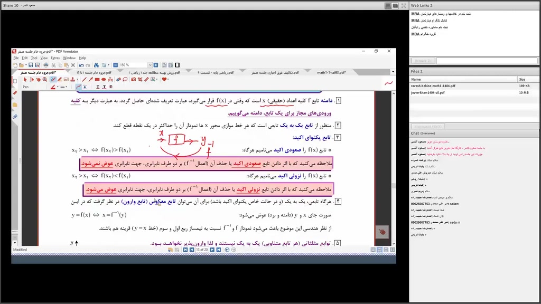Click the Go to first page button
The image size is (541, 304).
(x=185, y=250)
